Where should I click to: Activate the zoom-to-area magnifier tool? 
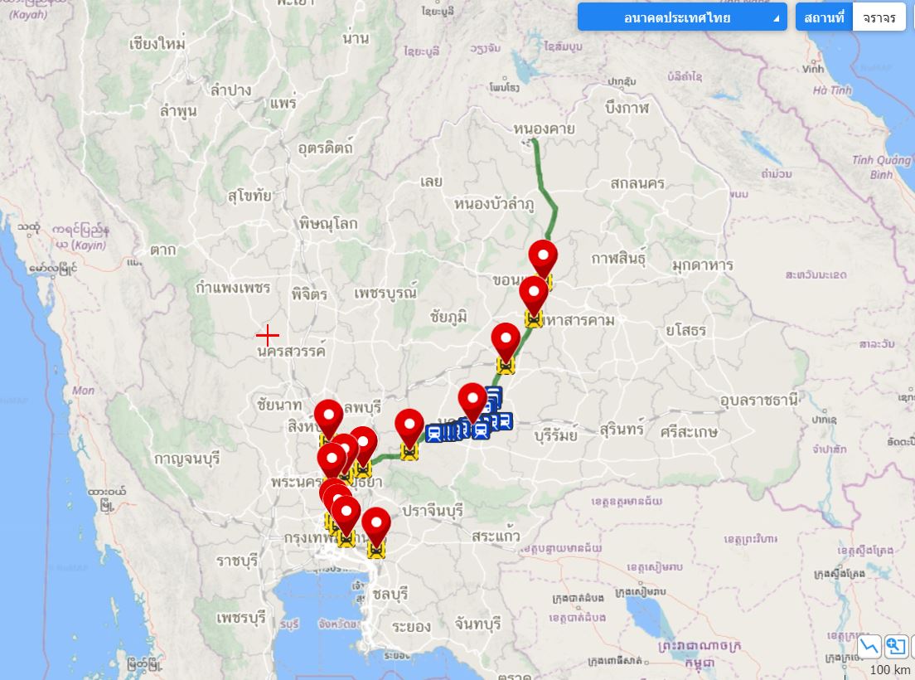[895, 646]
